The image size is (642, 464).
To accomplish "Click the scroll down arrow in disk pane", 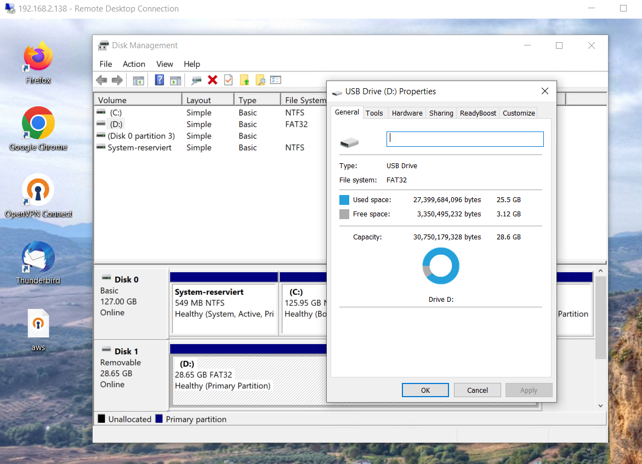I will [x=600, y=405].
